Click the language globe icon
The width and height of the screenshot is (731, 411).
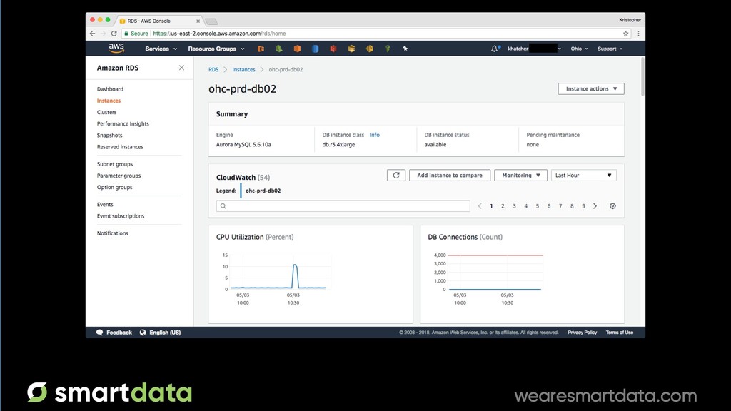coord(143,333)
